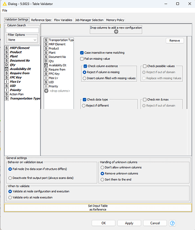This screenshot has width=195, height=230.
Task: Enable Check possible values checkbox
Action: pos(144,66)
